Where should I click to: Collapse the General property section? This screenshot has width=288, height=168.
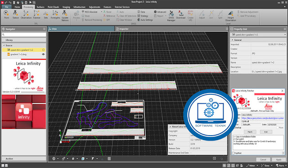pos(232,40)
